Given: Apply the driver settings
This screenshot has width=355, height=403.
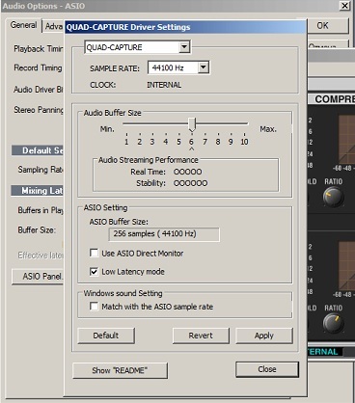Looking at the screenshot, I should point(264,336).
